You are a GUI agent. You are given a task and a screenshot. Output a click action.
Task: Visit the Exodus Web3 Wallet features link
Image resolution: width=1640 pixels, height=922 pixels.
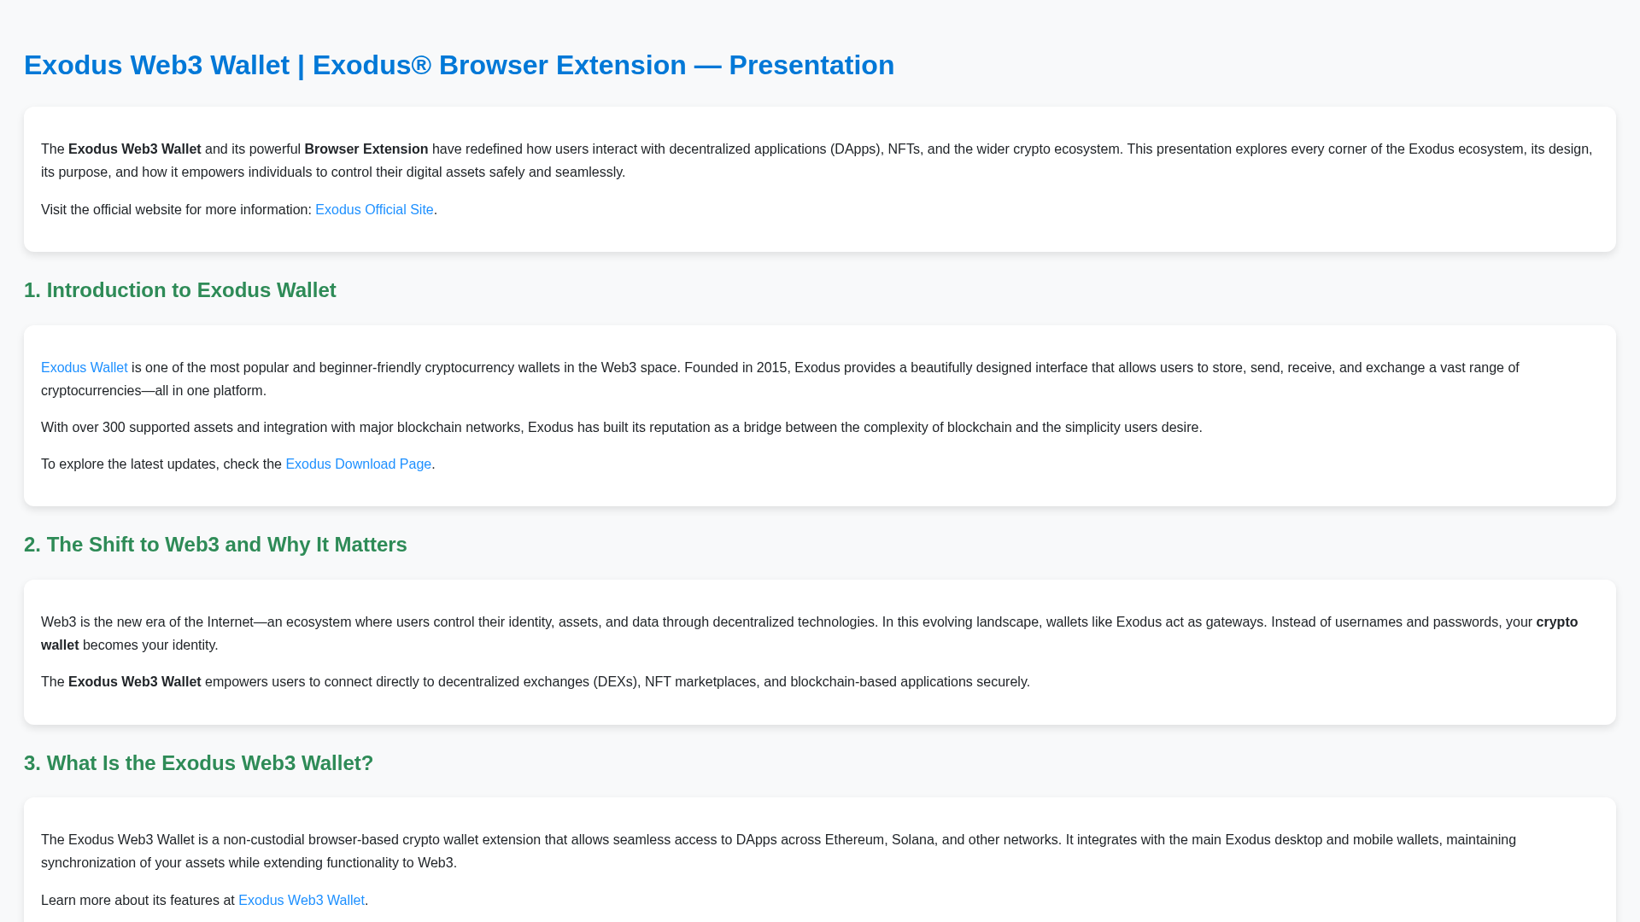tap(301, 900)
